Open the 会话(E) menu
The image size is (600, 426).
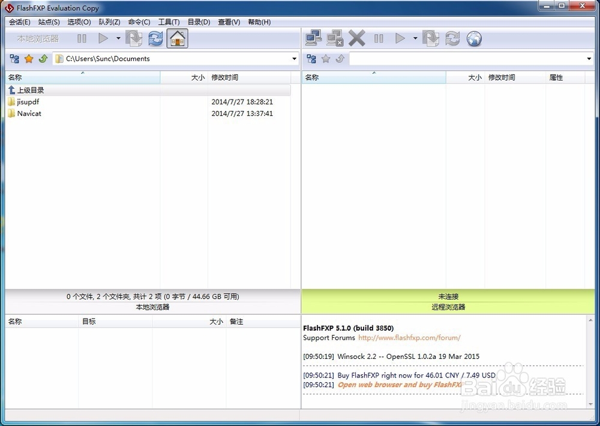pos(20,22)
